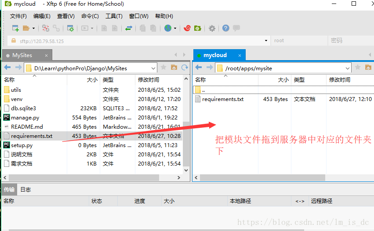The width and height of the screenshot is (374, 231).
Task: Click the bookmark star in local pane
Action: [x=163, y=68]
